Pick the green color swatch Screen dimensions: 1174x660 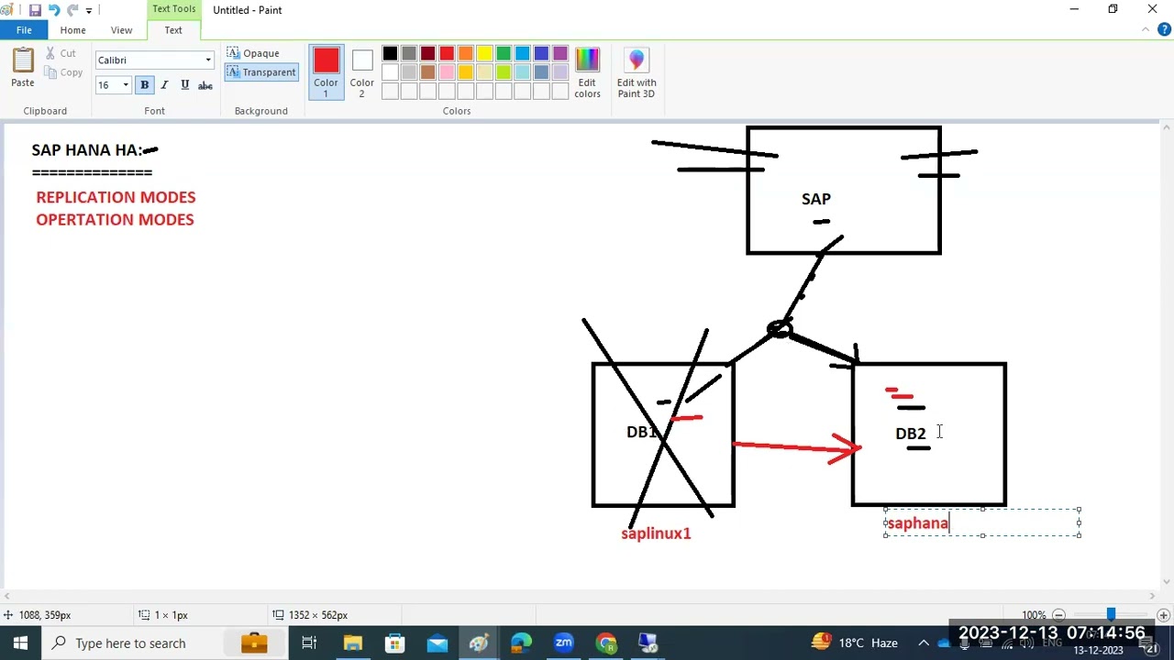click(504, 54)
